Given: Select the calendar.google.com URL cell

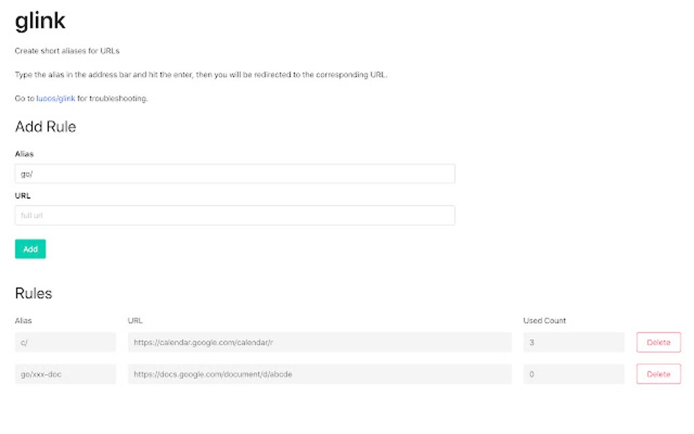Looking at the screenshot, I should coord(320,342).
